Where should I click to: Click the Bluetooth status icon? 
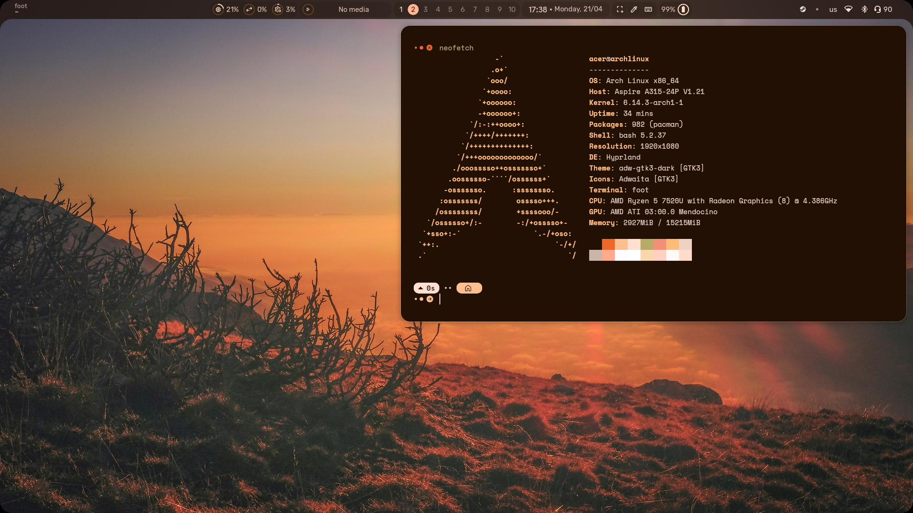(x=864, y=9)
